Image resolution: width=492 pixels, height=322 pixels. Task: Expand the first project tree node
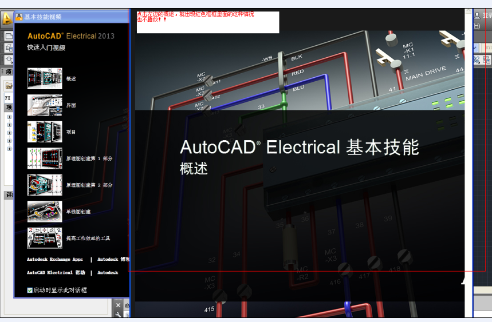(x=9, y=117)
